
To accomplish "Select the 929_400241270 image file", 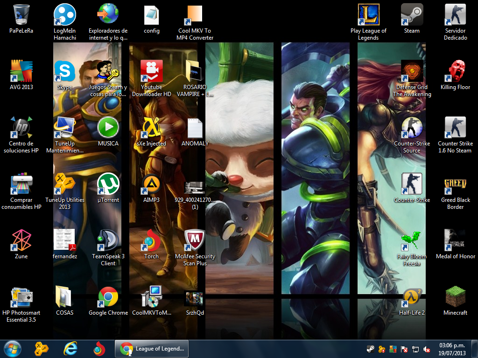I will pyautogui.click(x=194, y=187).
